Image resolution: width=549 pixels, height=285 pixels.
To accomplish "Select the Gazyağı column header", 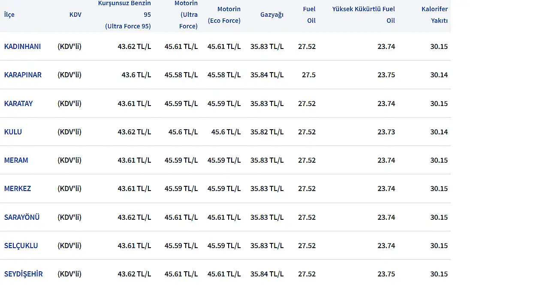I will [x=272, y=15].
